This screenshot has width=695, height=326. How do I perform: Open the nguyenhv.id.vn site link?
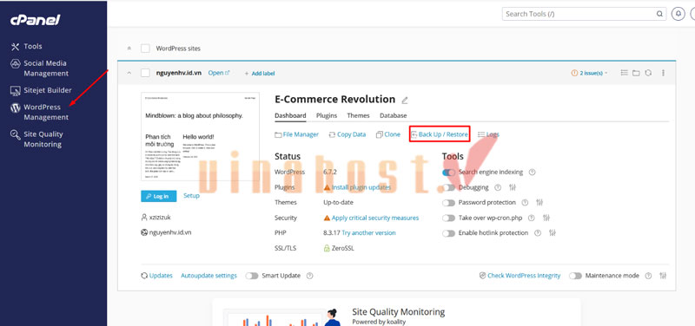219,73
